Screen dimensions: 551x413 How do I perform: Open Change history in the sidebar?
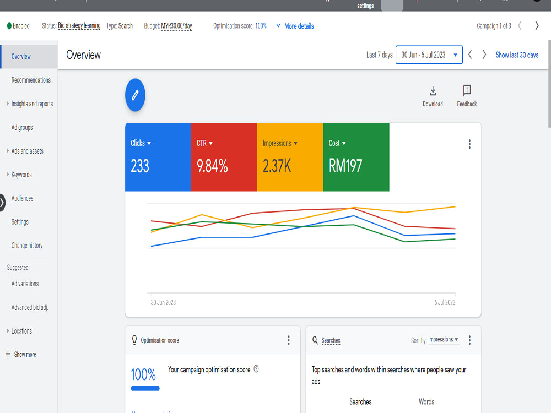[26, 246]
